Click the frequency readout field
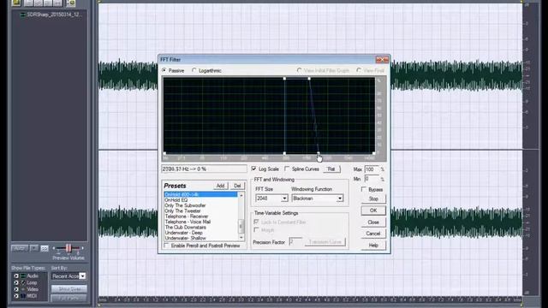The image size is (548, 308). pos(204,169)
